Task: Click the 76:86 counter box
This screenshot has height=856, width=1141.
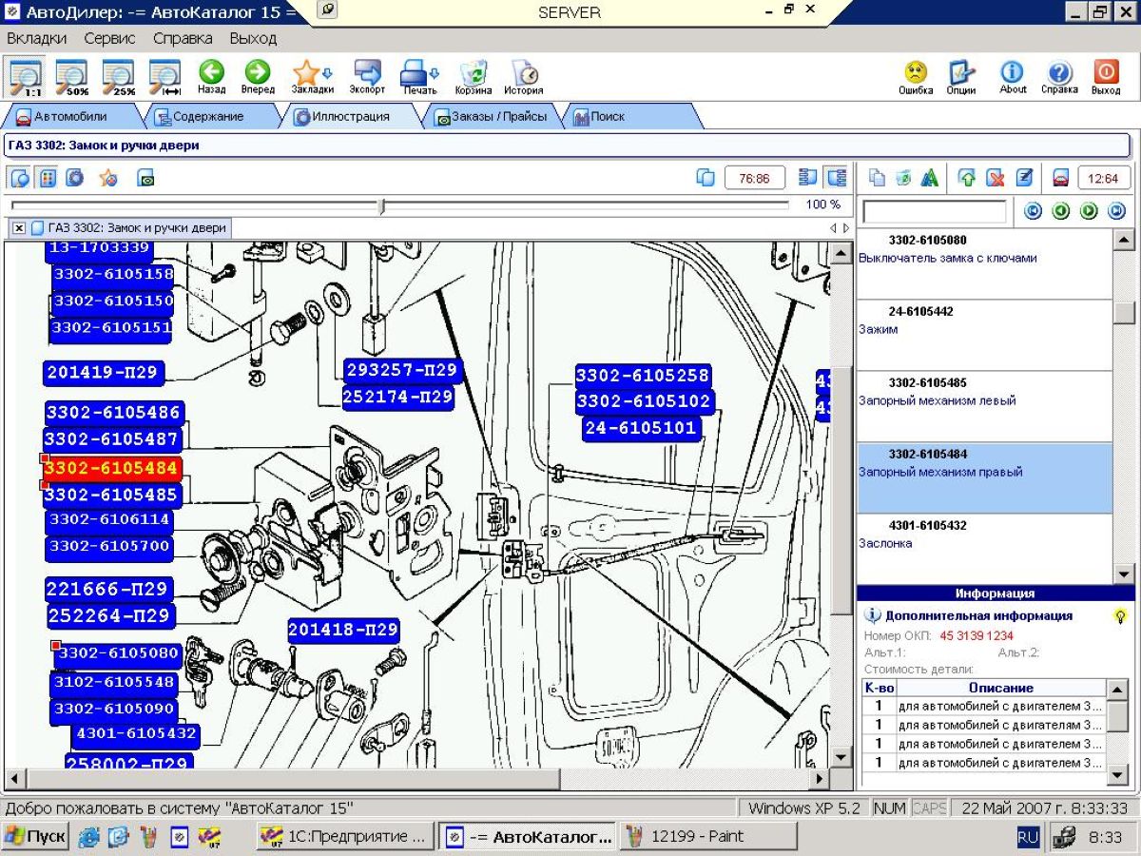Action: [755, 178]
